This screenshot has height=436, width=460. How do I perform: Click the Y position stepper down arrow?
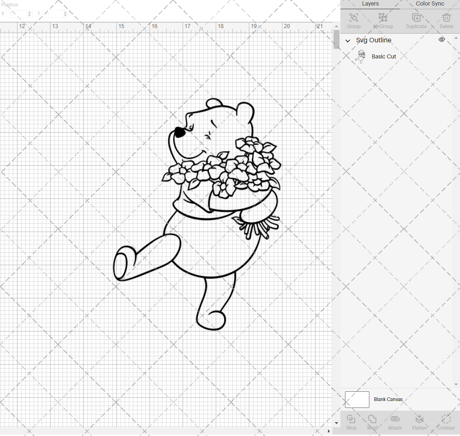[x=65, y=15]
